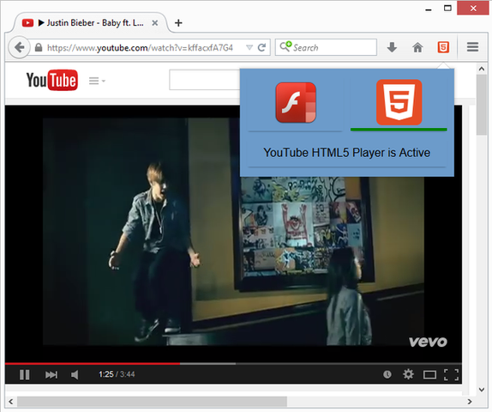Reload the current page
Screen dimensions: 492x412
coord(261,47)
